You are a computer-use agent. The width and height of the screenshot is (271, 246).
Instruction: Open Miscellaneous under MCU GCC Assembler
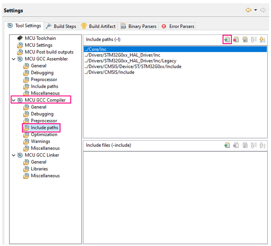42,93
